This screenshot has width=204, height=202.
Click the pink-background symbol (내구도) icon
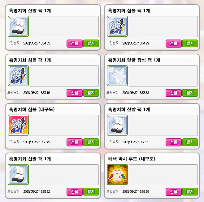point(18,125)
